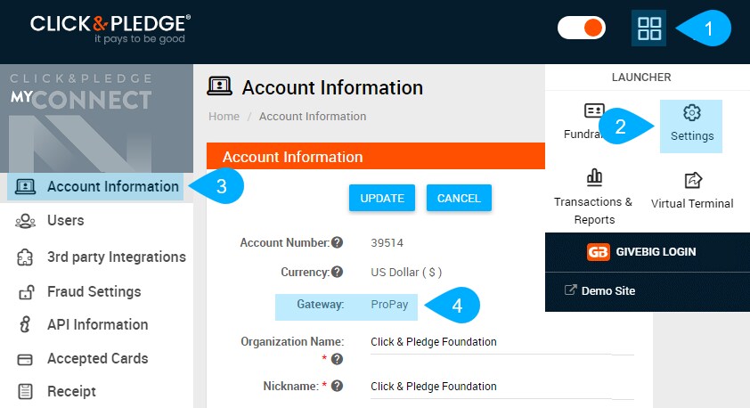This screenshot has width=750, height=408.
Task: Go to Home breadcrumb link
Action: click(x=224, y=116)
